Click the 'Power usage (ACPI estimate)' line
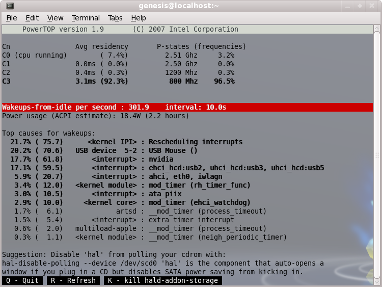The image size is (382, 287). coord(96,116)
